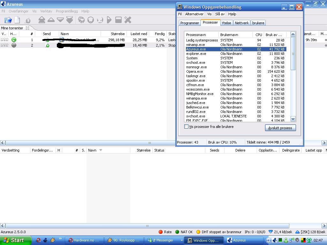Click scroll up arrow in the process list
This screenshot has width=327, height=245.
(x=293, y=34)
